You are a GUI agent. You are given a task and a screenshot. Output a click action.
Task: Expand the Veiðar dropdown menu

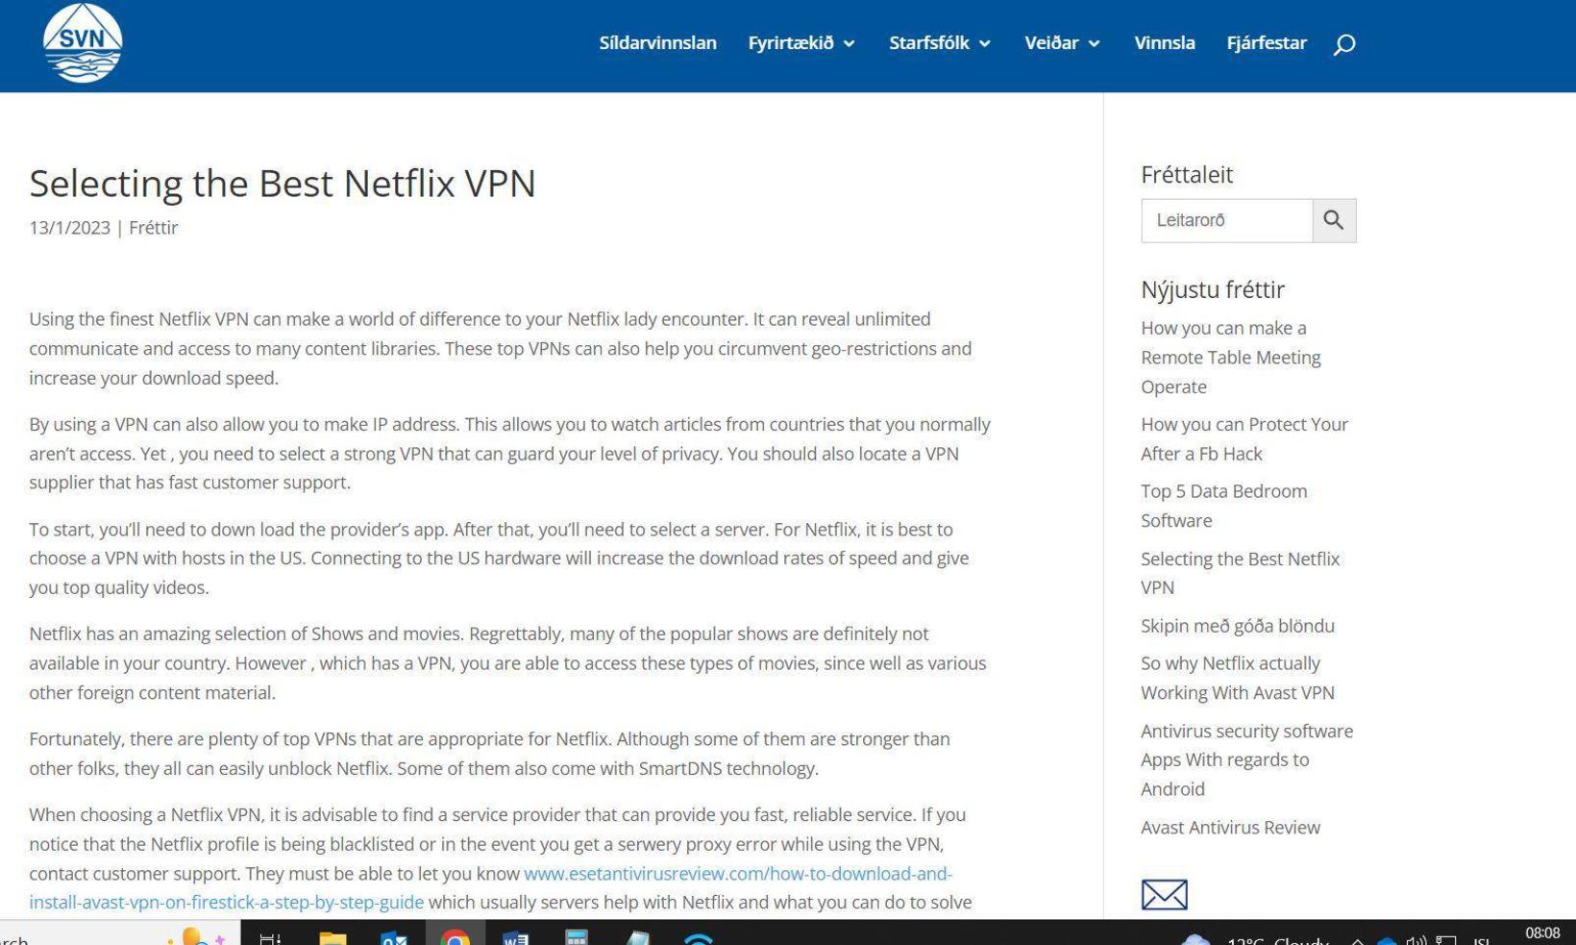(1062, 43)
